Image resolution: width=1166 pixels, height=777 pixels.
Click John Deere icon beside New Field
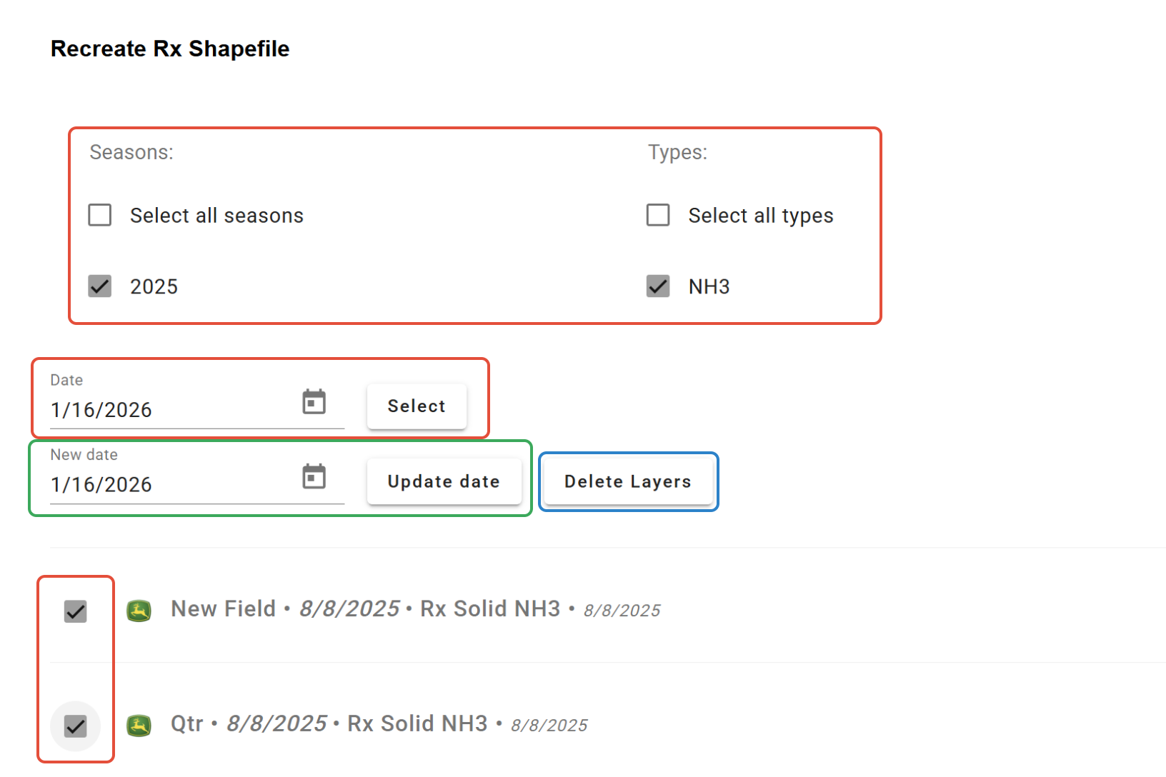(139, 611)
